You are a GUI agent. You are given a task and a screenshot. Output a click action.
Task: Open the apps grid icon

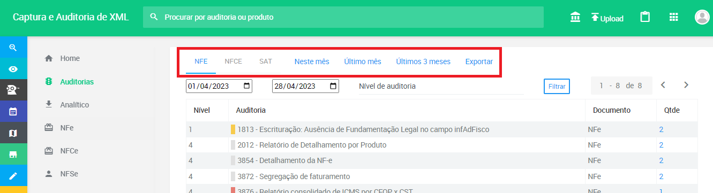click(674, 17)
